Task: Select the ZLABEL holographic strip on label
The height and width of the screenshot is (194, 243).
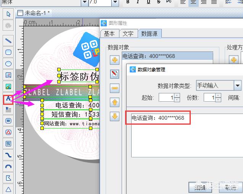Action: click(61, 92)
